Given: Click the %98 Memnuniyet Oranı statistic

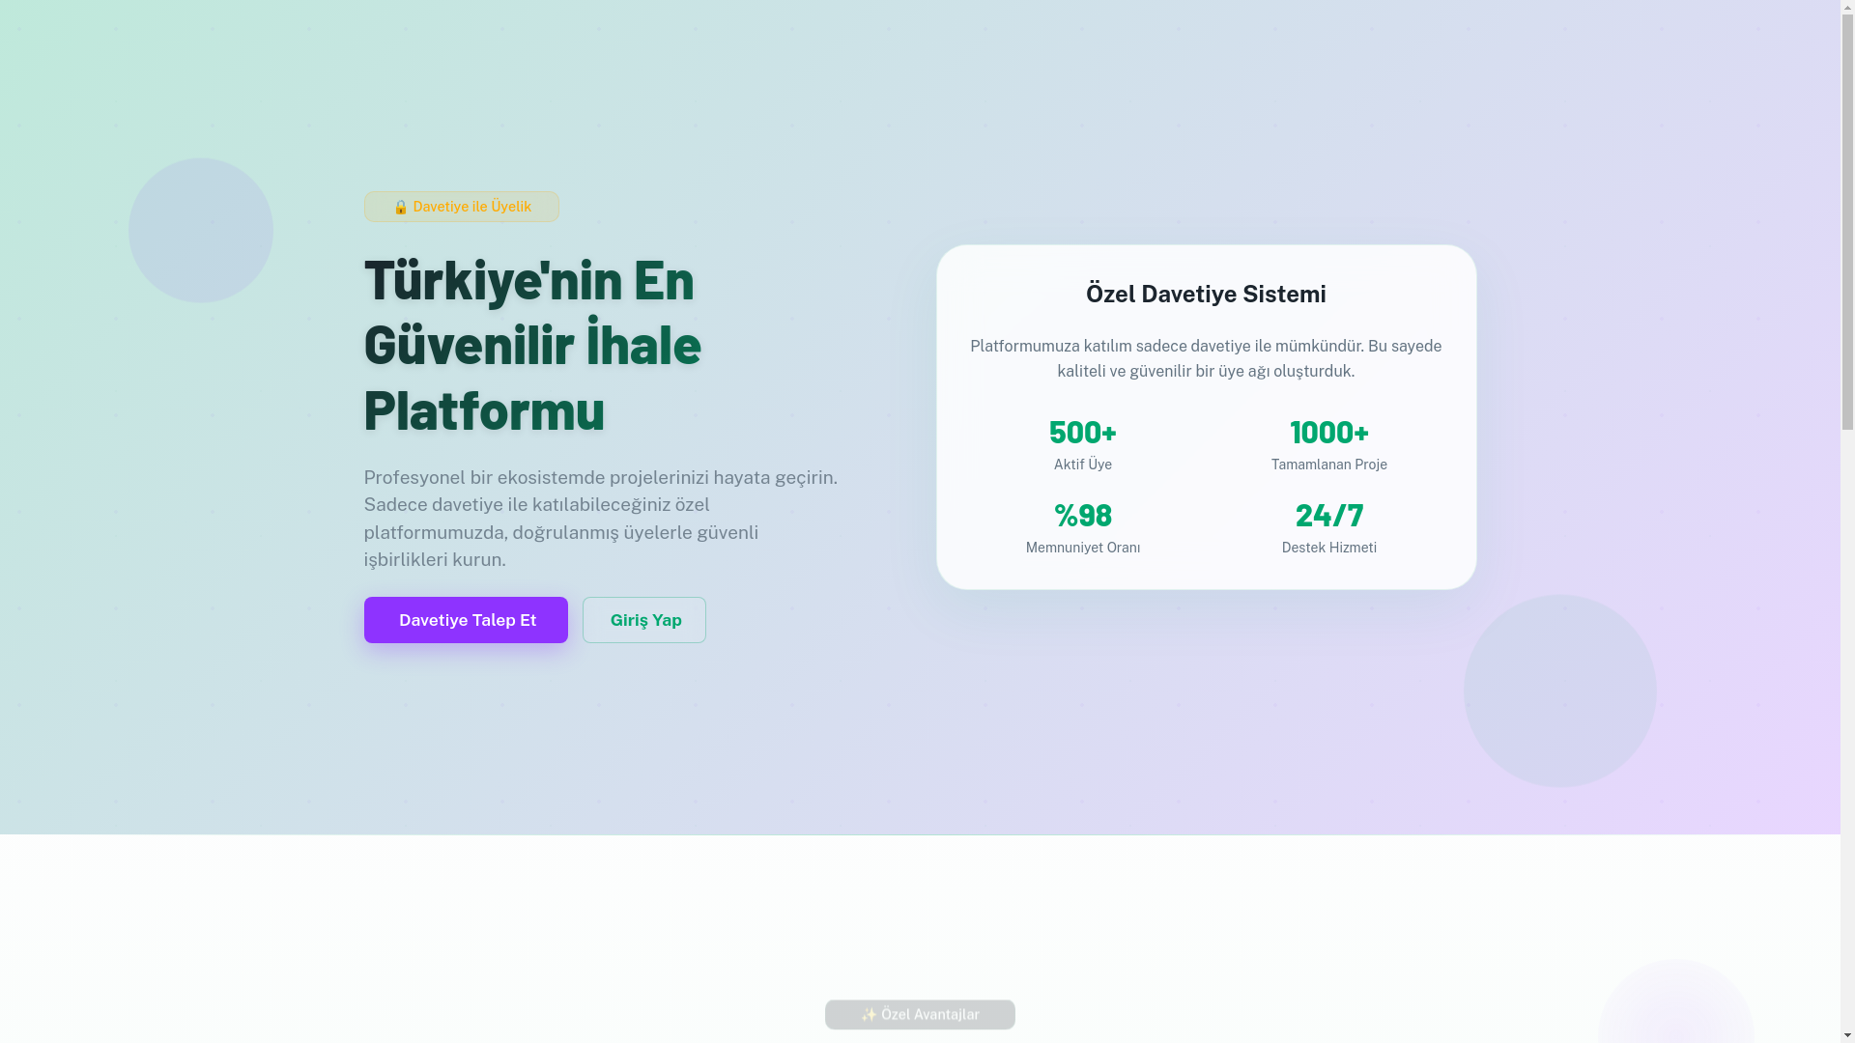Looking at the screenshot, I should [x=1083, y=527].
